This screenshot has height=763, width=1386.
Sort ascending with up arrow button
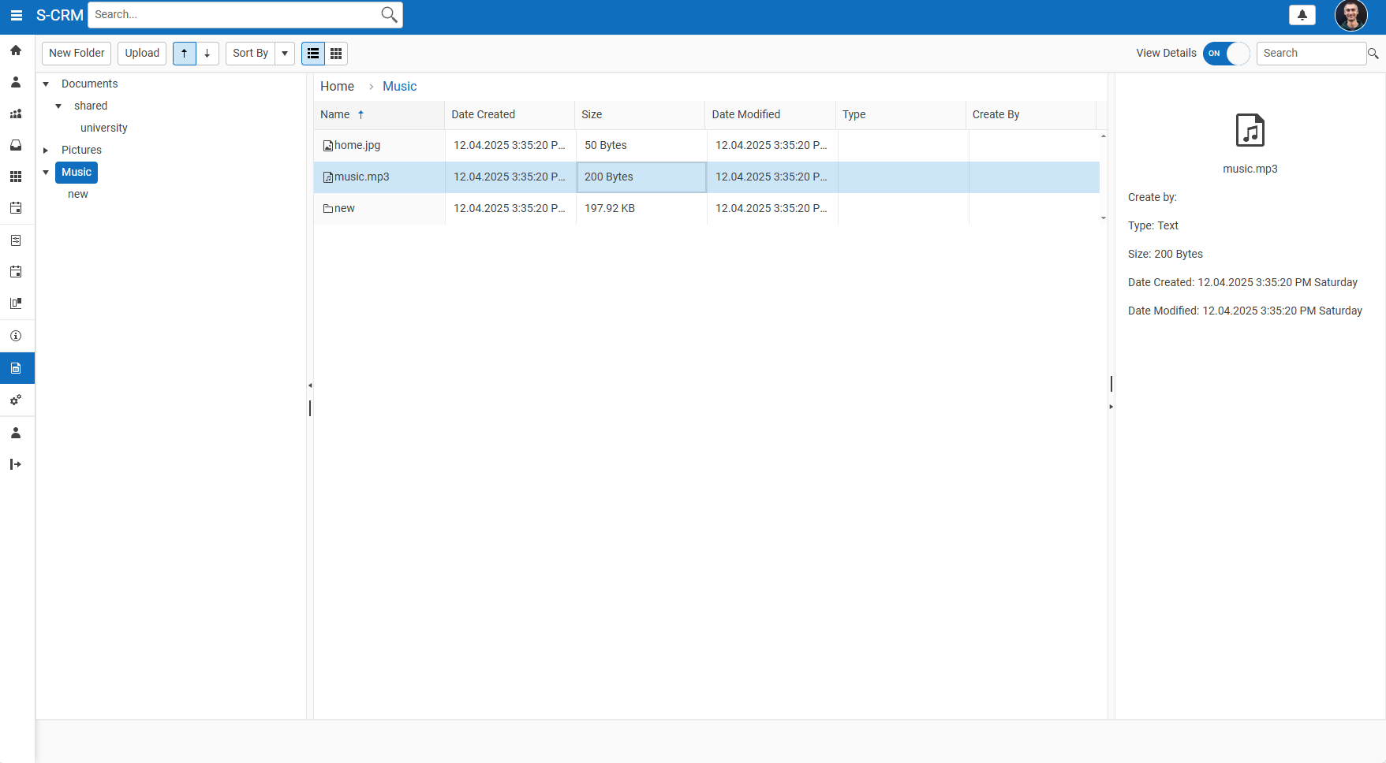tap(185, 53)
